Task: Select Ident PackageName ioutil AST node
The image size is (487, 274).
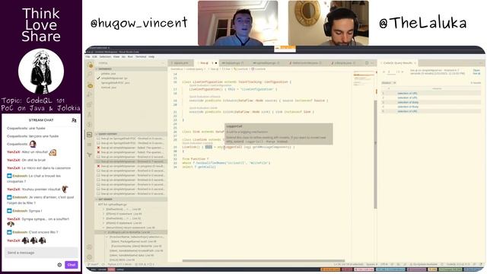Action: (x=134, y=241)
